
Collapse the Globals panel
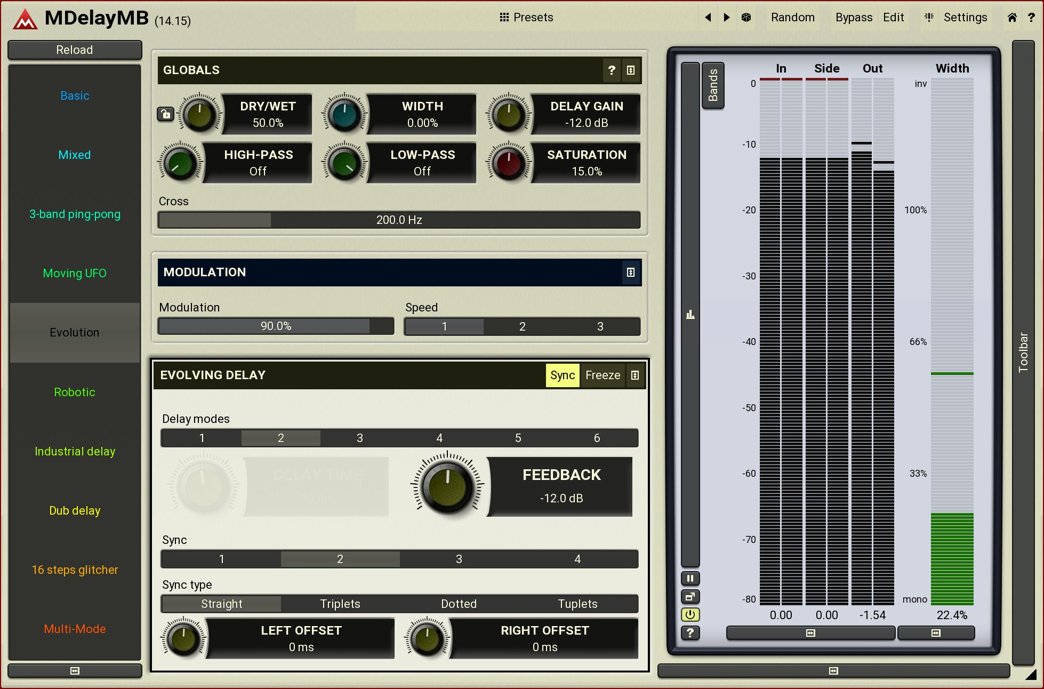(630, 70)
